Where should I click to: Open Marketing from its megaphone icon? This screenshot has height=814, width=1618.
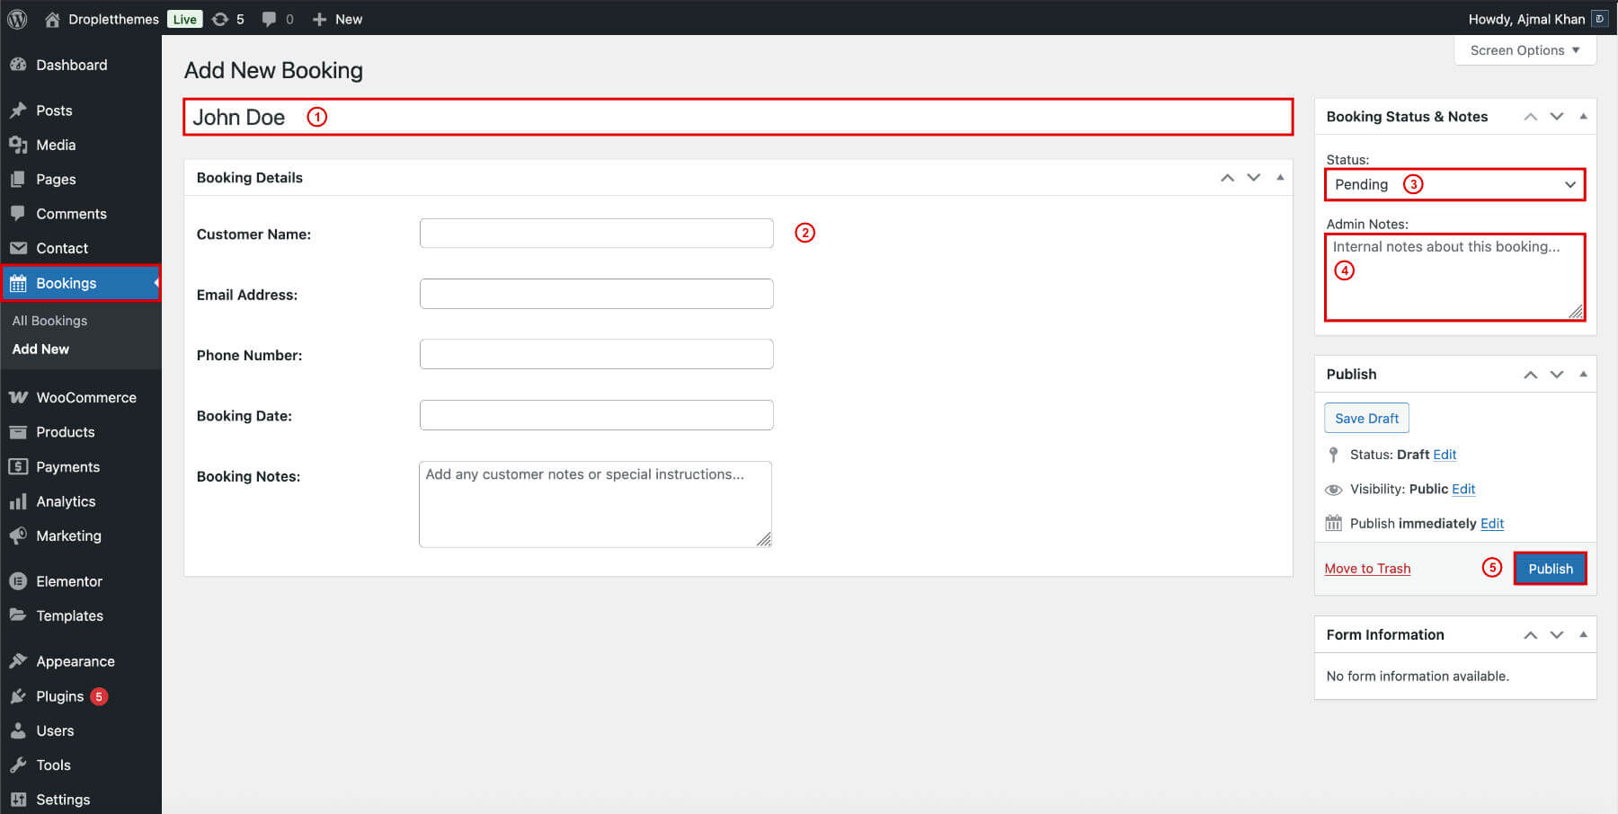19,536
